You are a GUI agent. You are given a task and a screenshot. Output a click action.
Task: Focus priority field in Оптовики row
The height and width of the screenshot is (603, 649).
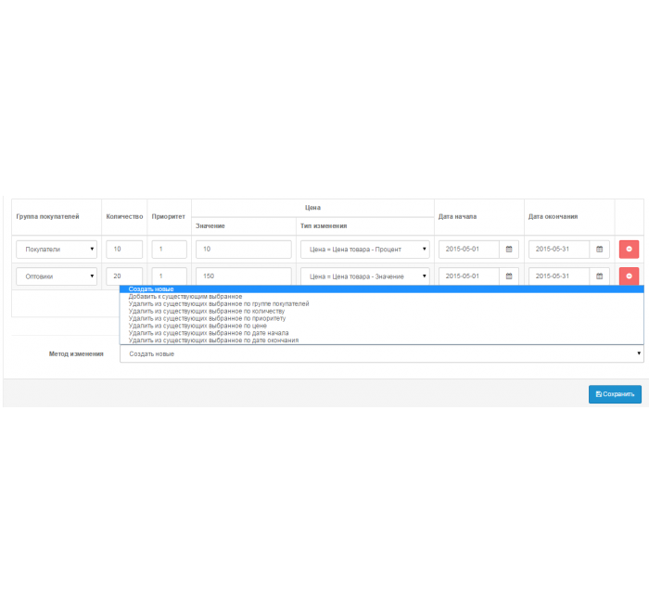pyautogui.click(x=169, y=276)
